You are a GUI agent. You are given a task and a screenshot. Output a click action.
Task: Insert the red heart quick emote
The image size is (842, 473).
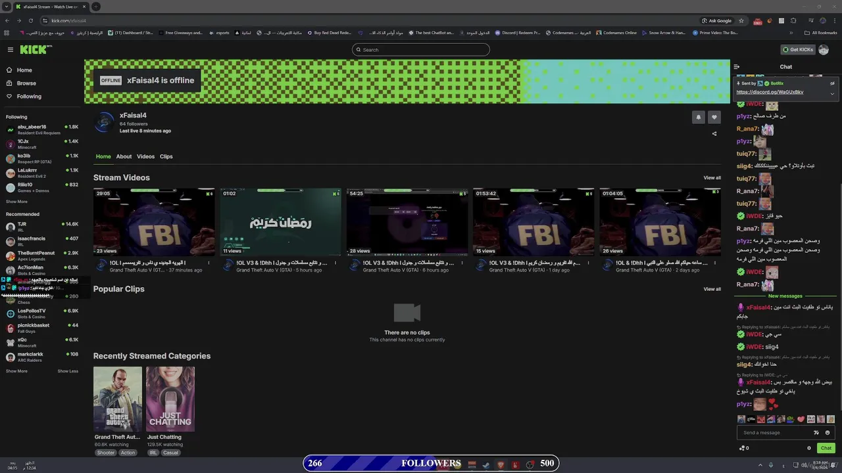point(801,419)
